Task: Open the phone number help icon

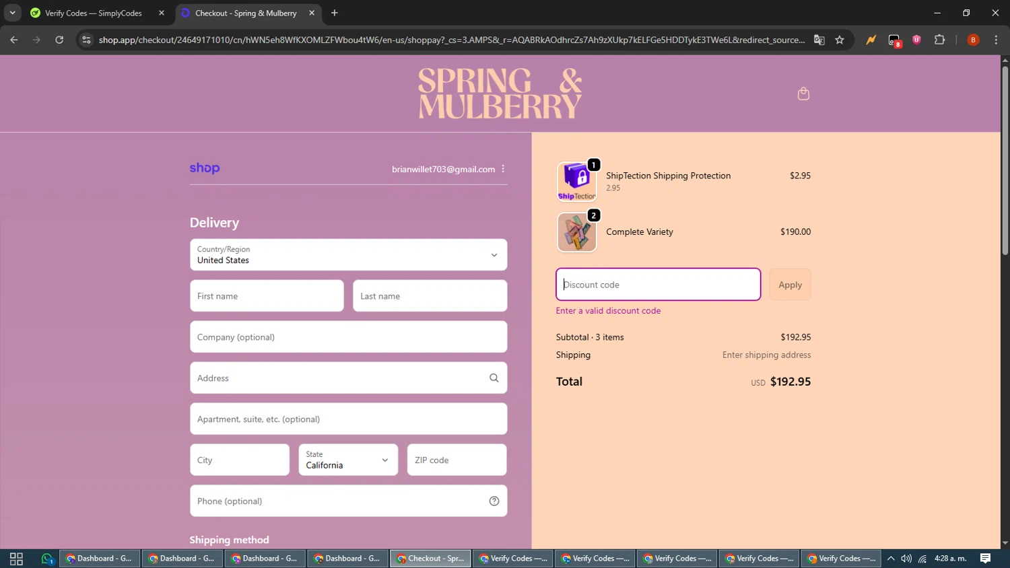Action: pos(494,501)
